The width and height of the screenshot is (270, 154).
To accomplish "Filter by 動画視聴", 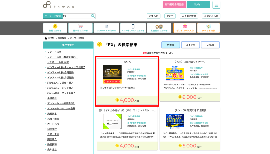I will click(x=52, y=145).
